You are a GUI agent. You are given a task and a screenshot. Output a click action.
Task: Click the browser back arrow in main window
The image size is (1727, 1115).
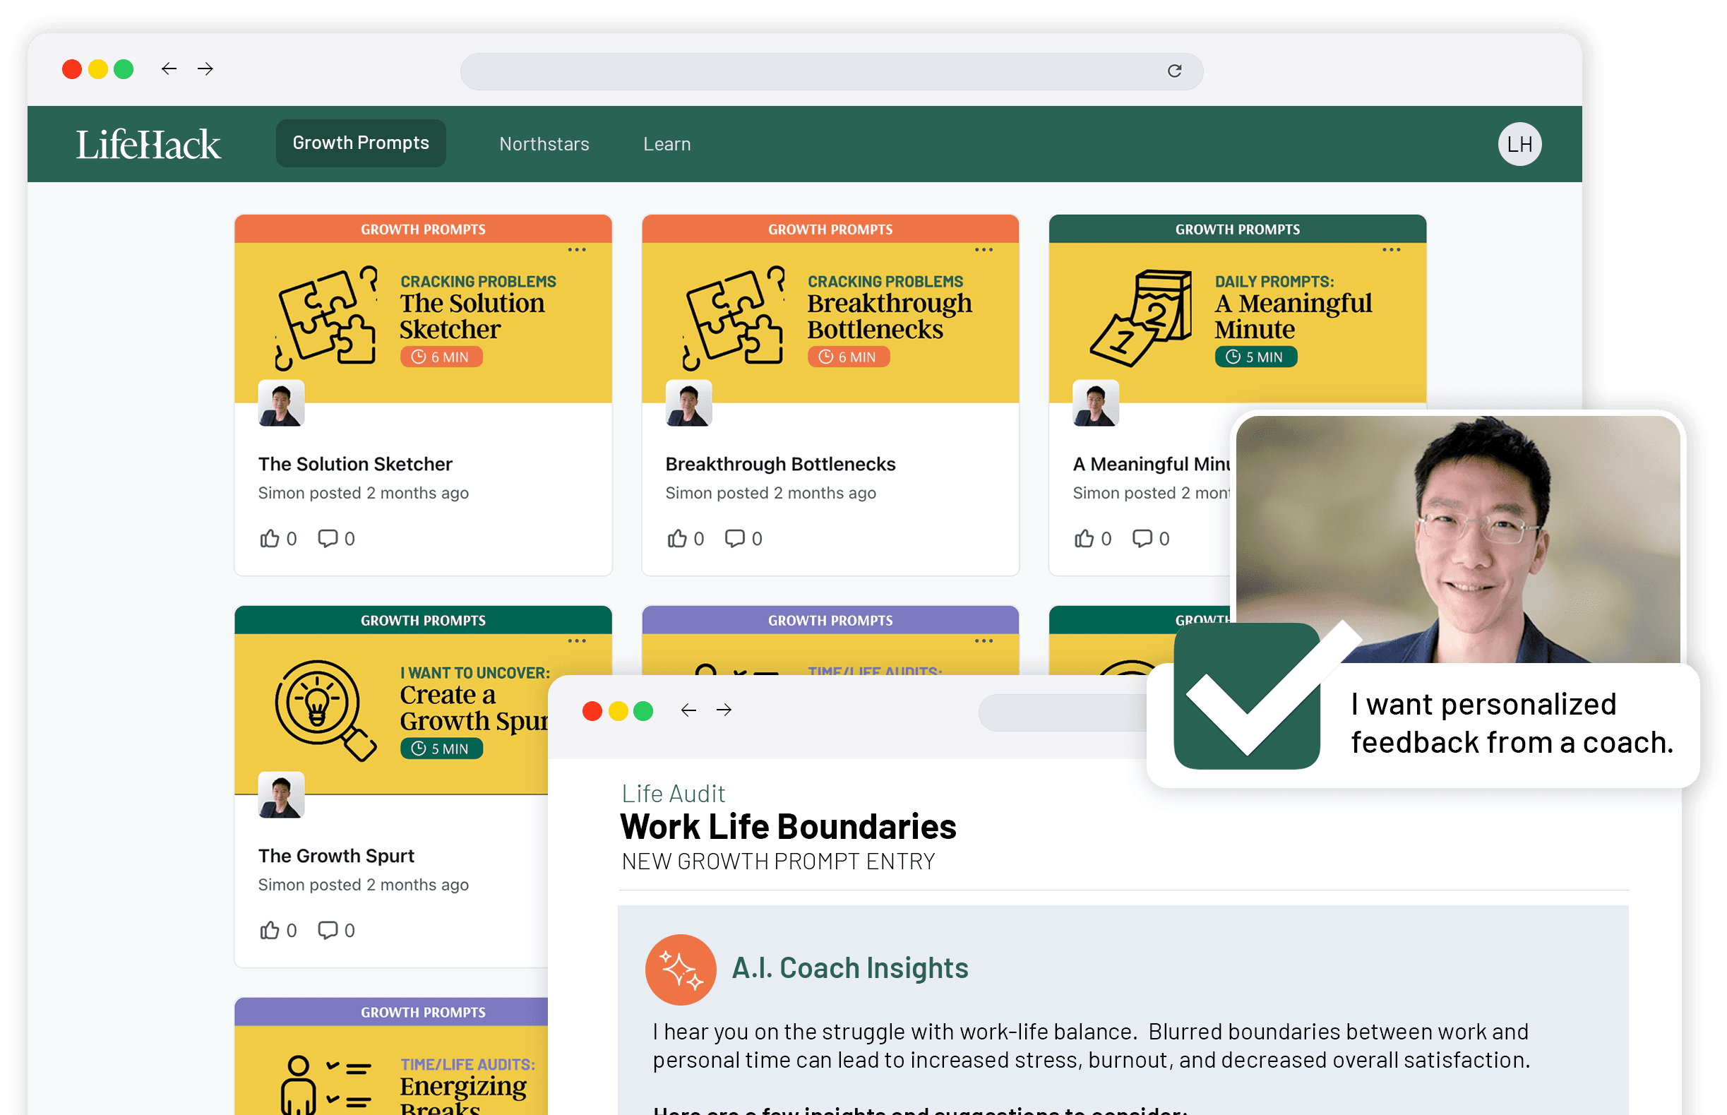tap(169, 68)
